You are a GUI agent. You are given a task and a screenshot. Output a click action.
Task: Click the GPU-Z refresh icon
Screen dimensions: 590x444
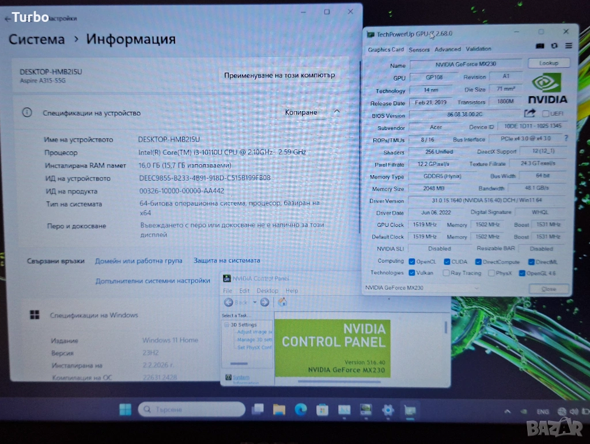pyautogui.click(x=554, y=46)
